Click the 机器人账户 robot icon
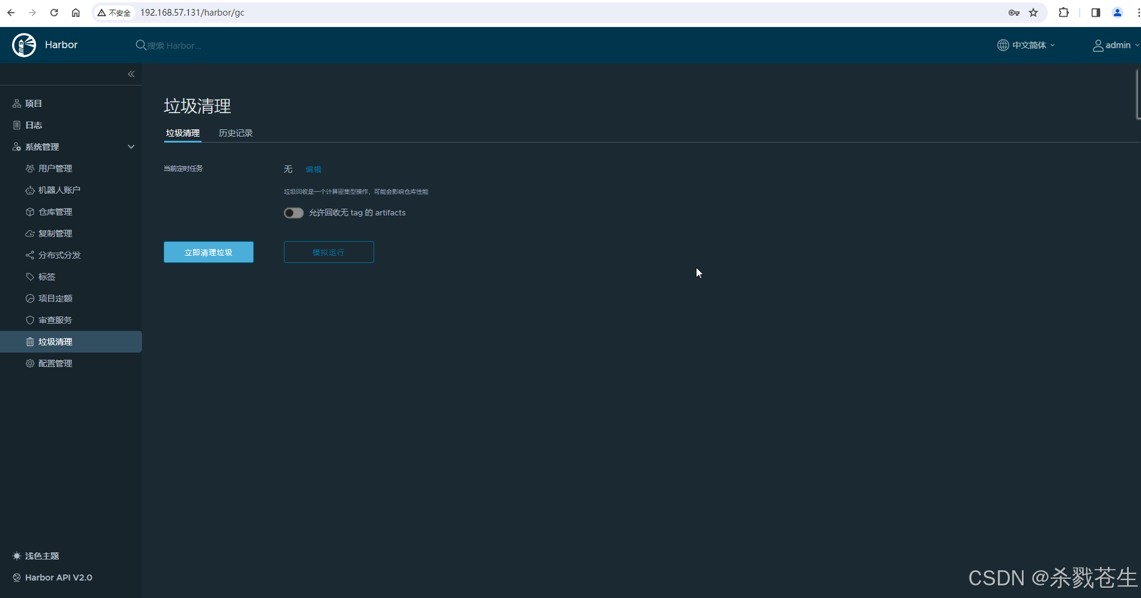 [x=30, y=190]
